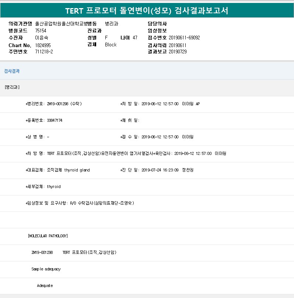Click the 진료과 label

(95, 31)
